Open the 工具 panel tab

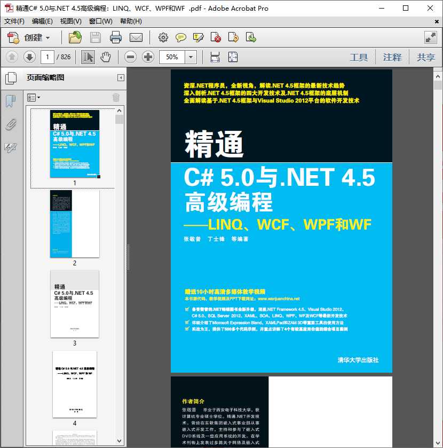click(359, 57)
